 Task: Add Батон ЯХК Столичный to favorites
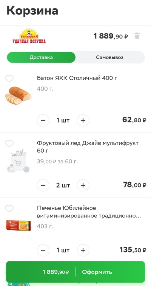9,78
